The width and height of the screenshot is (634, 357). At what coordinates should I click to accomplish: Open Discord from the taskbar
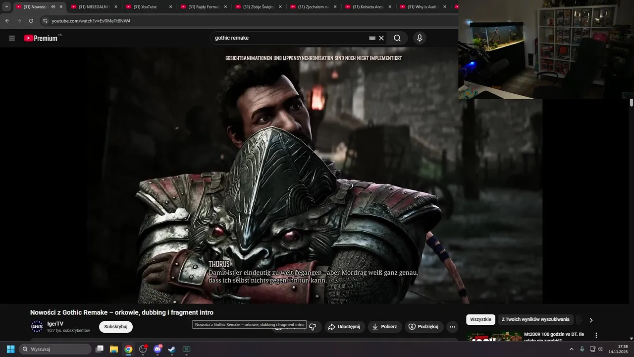(x=158, y=349)
